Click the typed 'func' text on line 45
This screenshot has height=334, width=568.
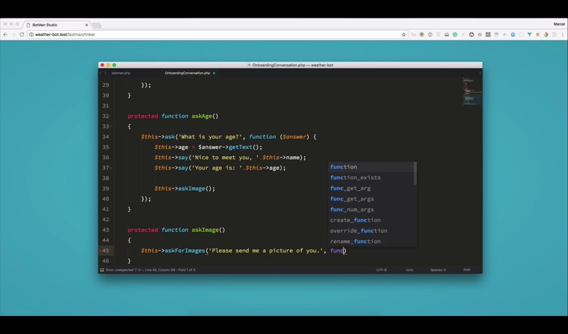(337, 251)
